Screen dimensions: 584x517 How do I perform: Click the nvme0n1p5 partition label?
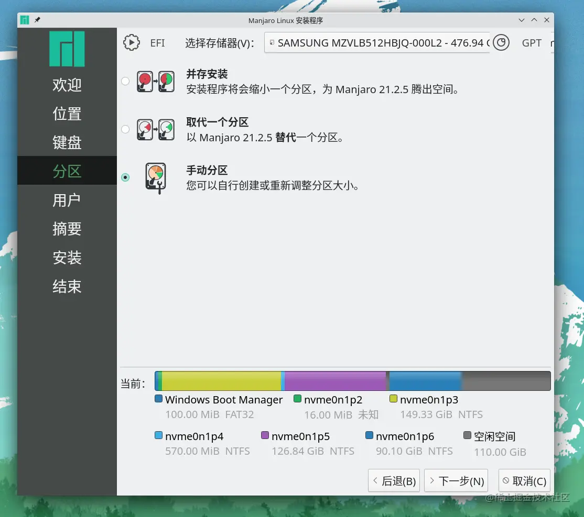[x=300, y=436]
